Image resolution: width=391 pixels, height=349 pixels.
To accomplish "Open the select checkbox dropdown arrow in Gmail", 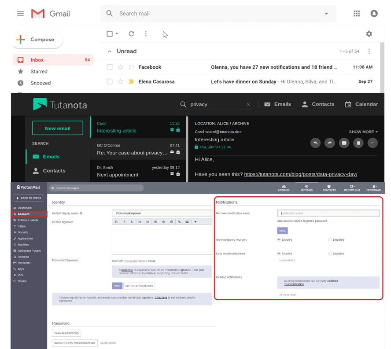I will coord(117,33).
